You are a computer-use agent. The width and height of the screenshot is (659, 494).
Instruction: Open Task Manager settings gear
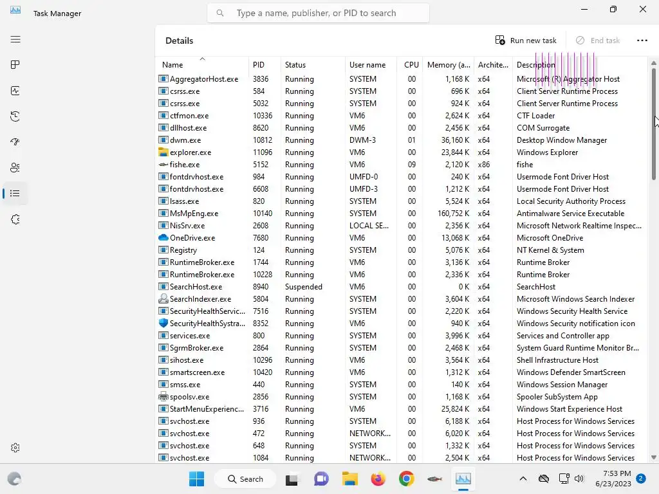[15, 448]
